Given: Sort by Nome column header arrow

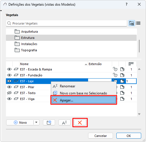Looking at the screenshot, I should coord(86,64).
